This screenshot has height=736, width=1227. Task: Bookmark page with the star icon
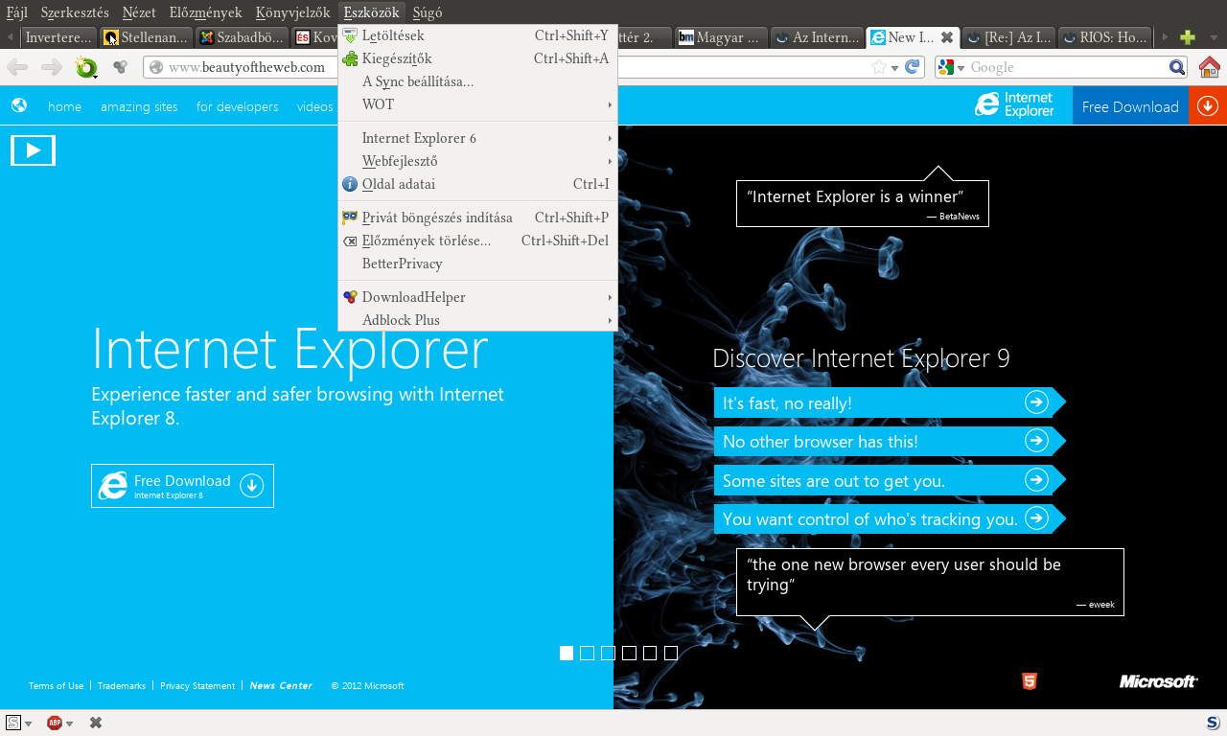[x=879, y=67]
